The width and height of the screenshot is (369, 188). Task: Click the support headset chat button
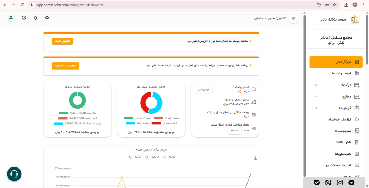coord(14,174)
